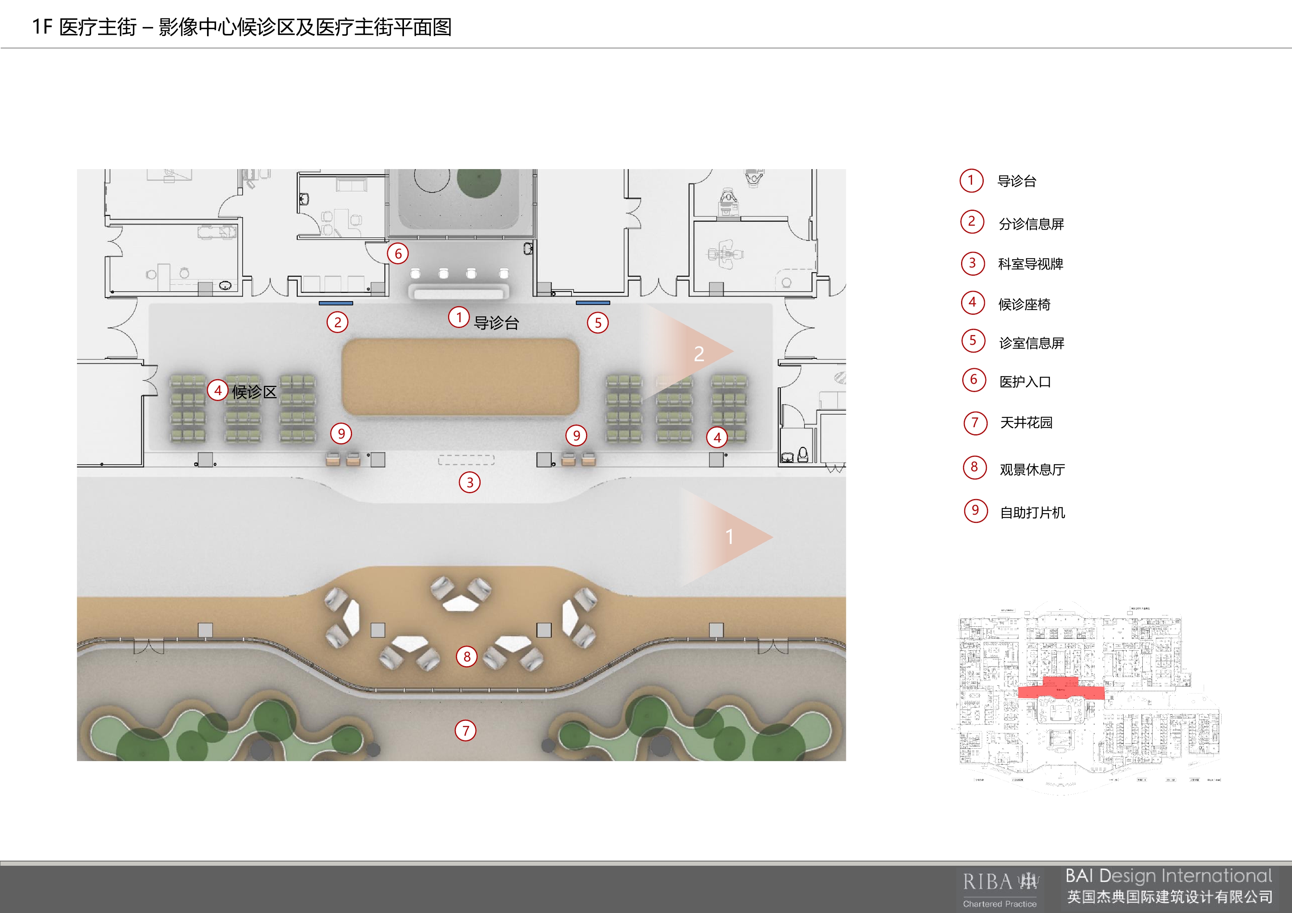Click the number 7 marker in courtyard garden
This screenshot has height=913, width=1292.
pos(465,731)
